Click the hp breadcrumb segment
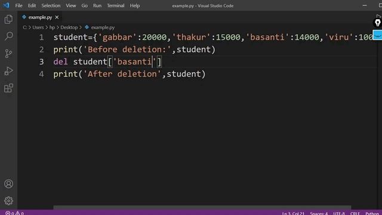Image resolution: width=382 pixels, height=215 pixels. tap(52, 27)
